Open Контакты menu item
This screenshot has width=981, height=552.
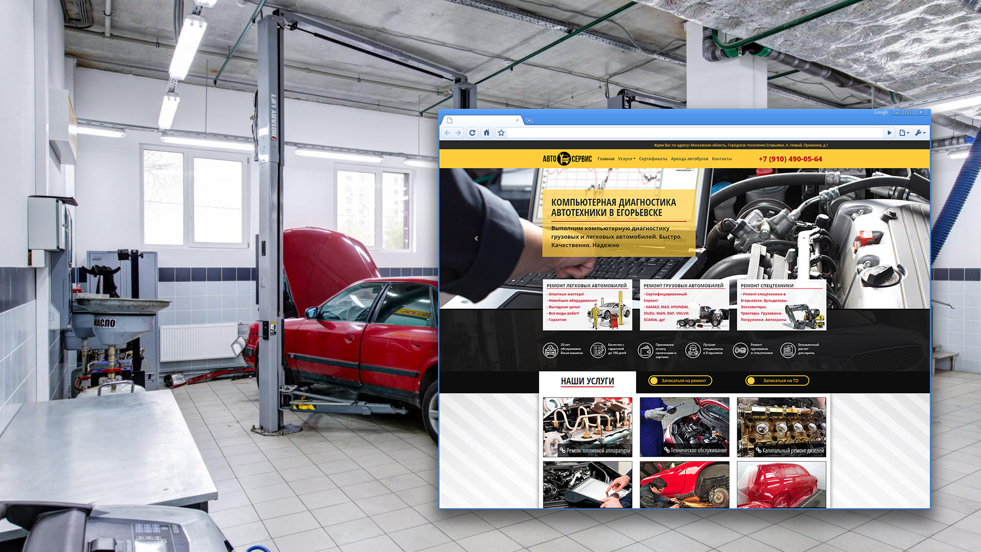coord(721,159)
